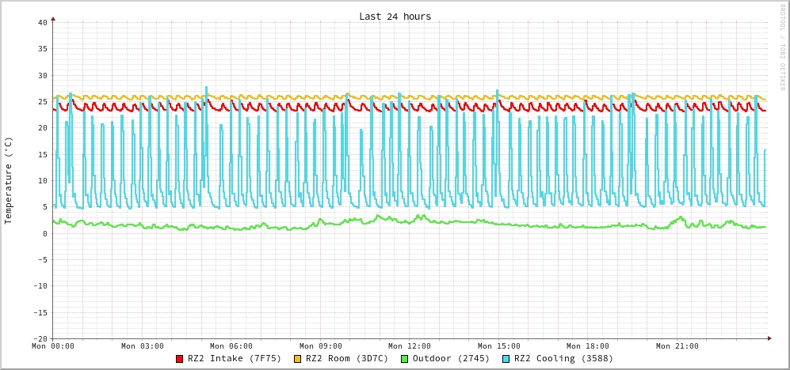790x370 pixels.
Task: Click the 35 value on temperature axis
Action: (42, 49)
